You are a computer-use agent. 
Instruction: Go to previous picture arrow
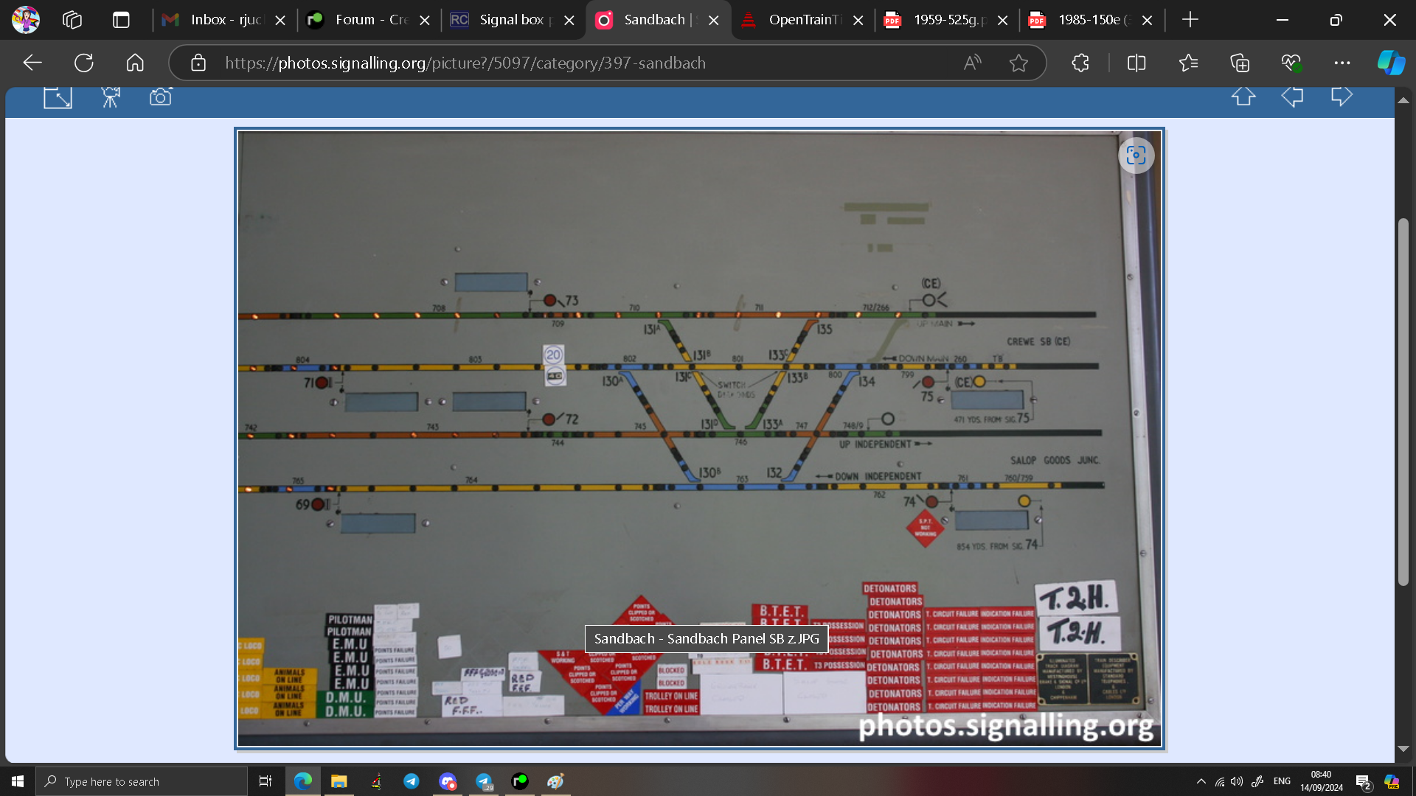[x=1292, y=96]
